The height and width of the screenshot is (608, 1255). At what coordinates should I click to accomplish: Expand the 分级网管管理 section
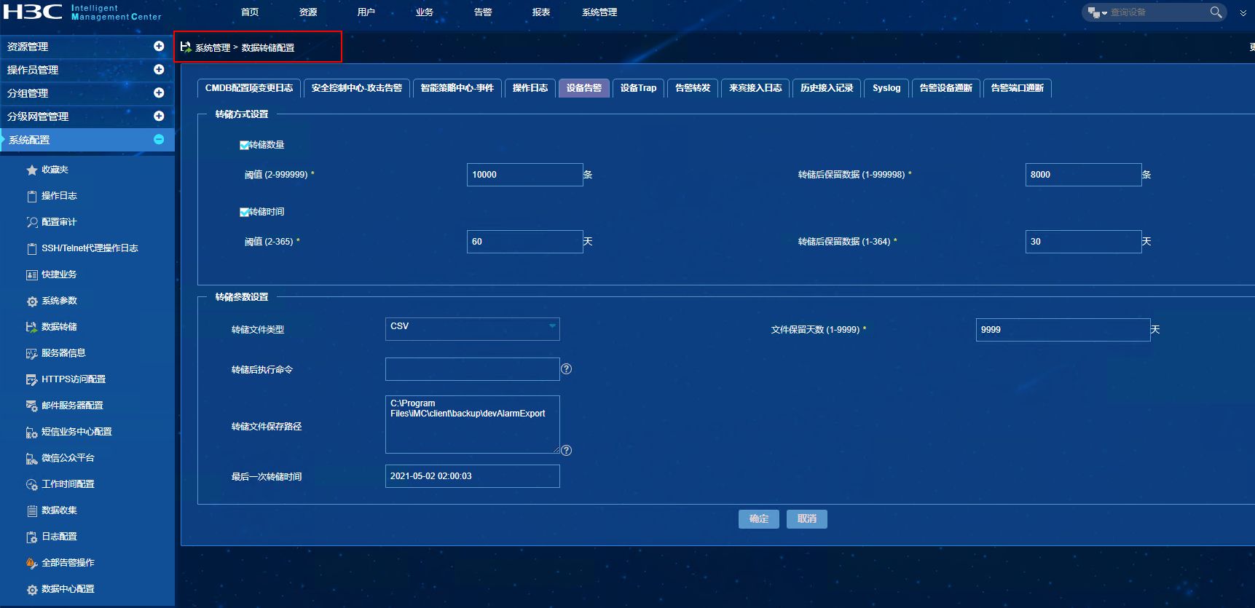[x=159, y=117]
